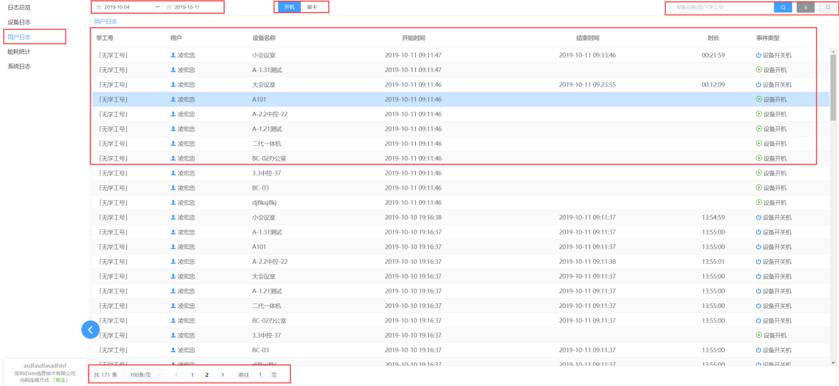Click the device name search input field
839x386 pixels.
click(x=722, y=7)
